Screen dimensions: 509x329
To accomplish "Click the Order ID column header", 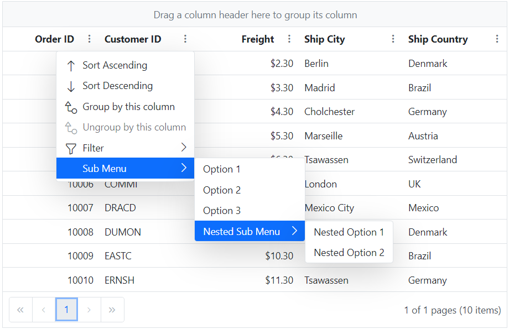I will 55,39.
